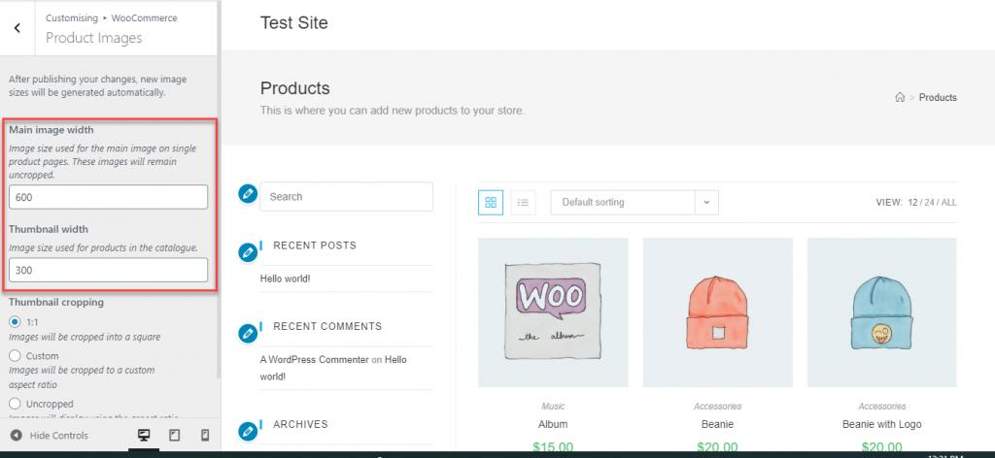995x458 pixels.
Task: Preview in tablet device mode
Action: click(175, 435)
